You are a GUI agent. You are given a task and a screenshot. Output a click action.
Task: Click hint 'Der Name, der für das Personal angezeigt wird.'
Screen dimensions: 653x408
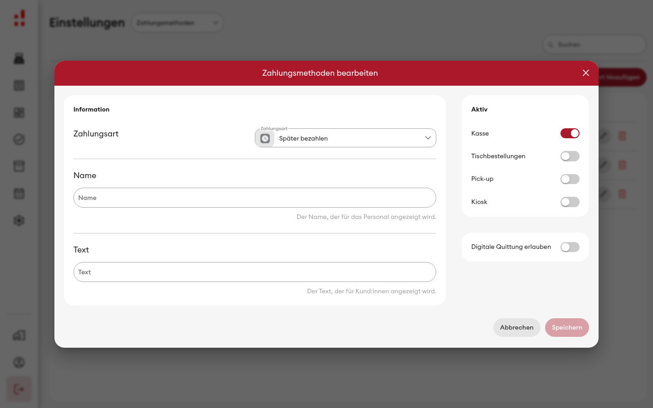tap(366, 217)
